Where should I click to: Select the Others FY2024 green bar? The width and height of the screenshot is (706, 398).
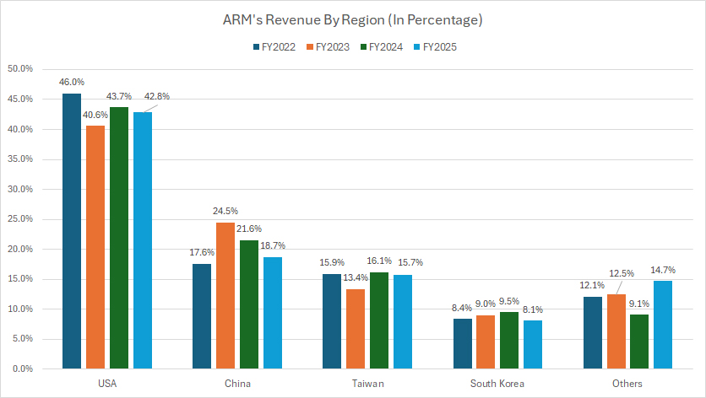pos(639,342)
